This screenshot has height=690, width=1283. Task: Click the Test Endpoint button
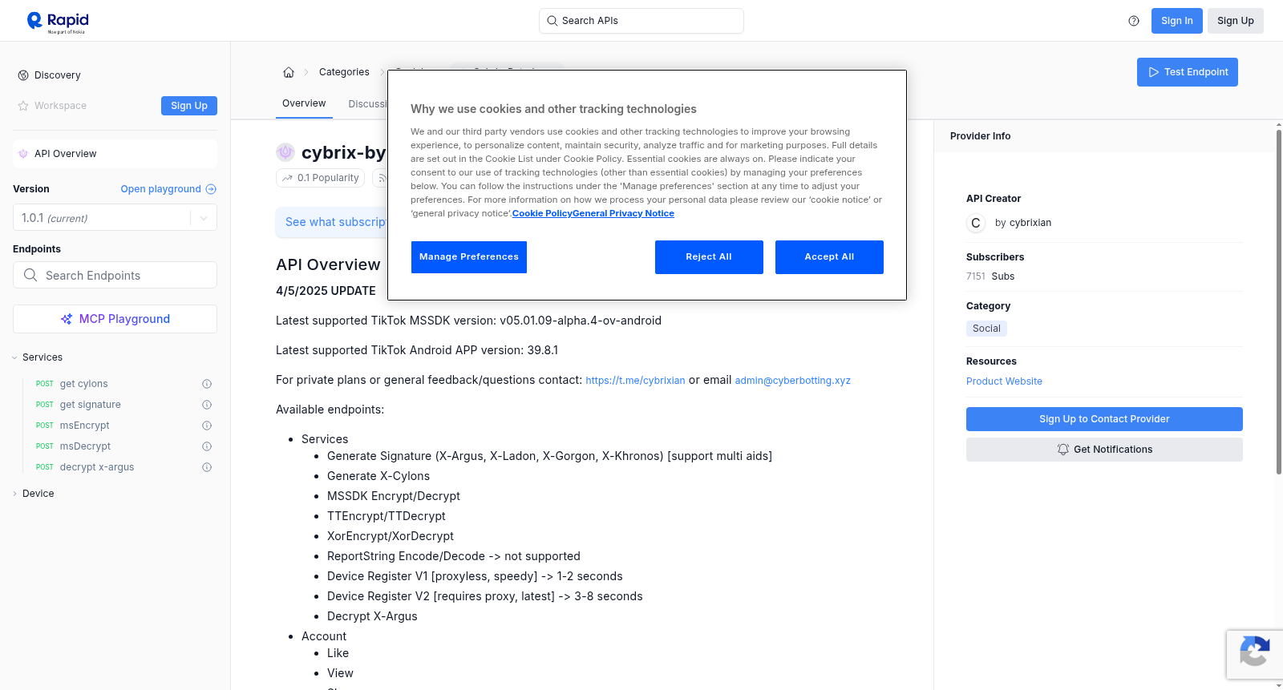[x=1188, y=72]
